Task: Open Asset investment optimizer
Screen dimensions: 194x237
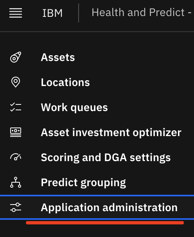Action: tap(111, 133)
